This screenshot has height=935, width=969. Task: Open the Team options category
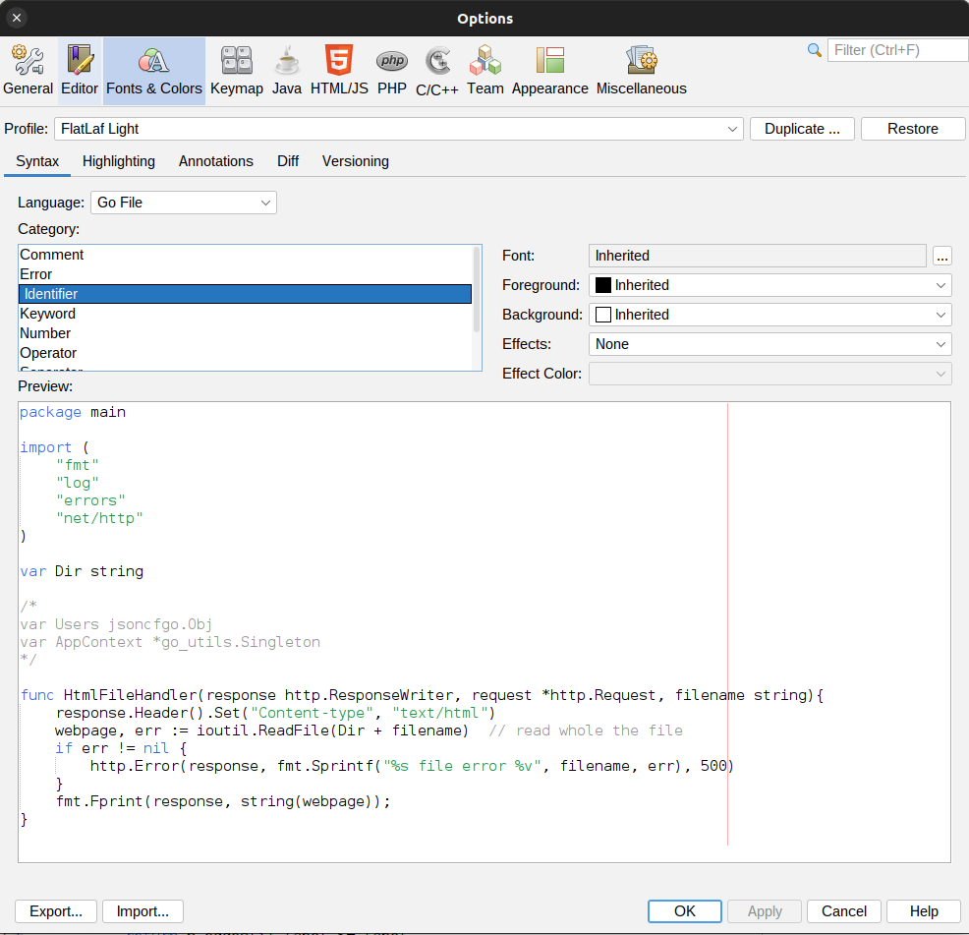pyautogui.click(x=485, y=71)
